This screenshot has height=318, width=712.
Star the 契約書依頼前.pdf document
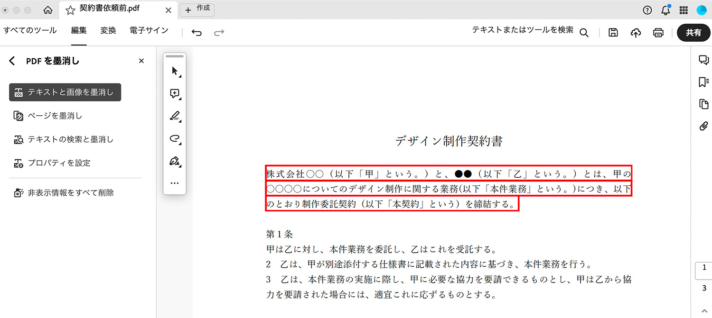pos(70,10)
